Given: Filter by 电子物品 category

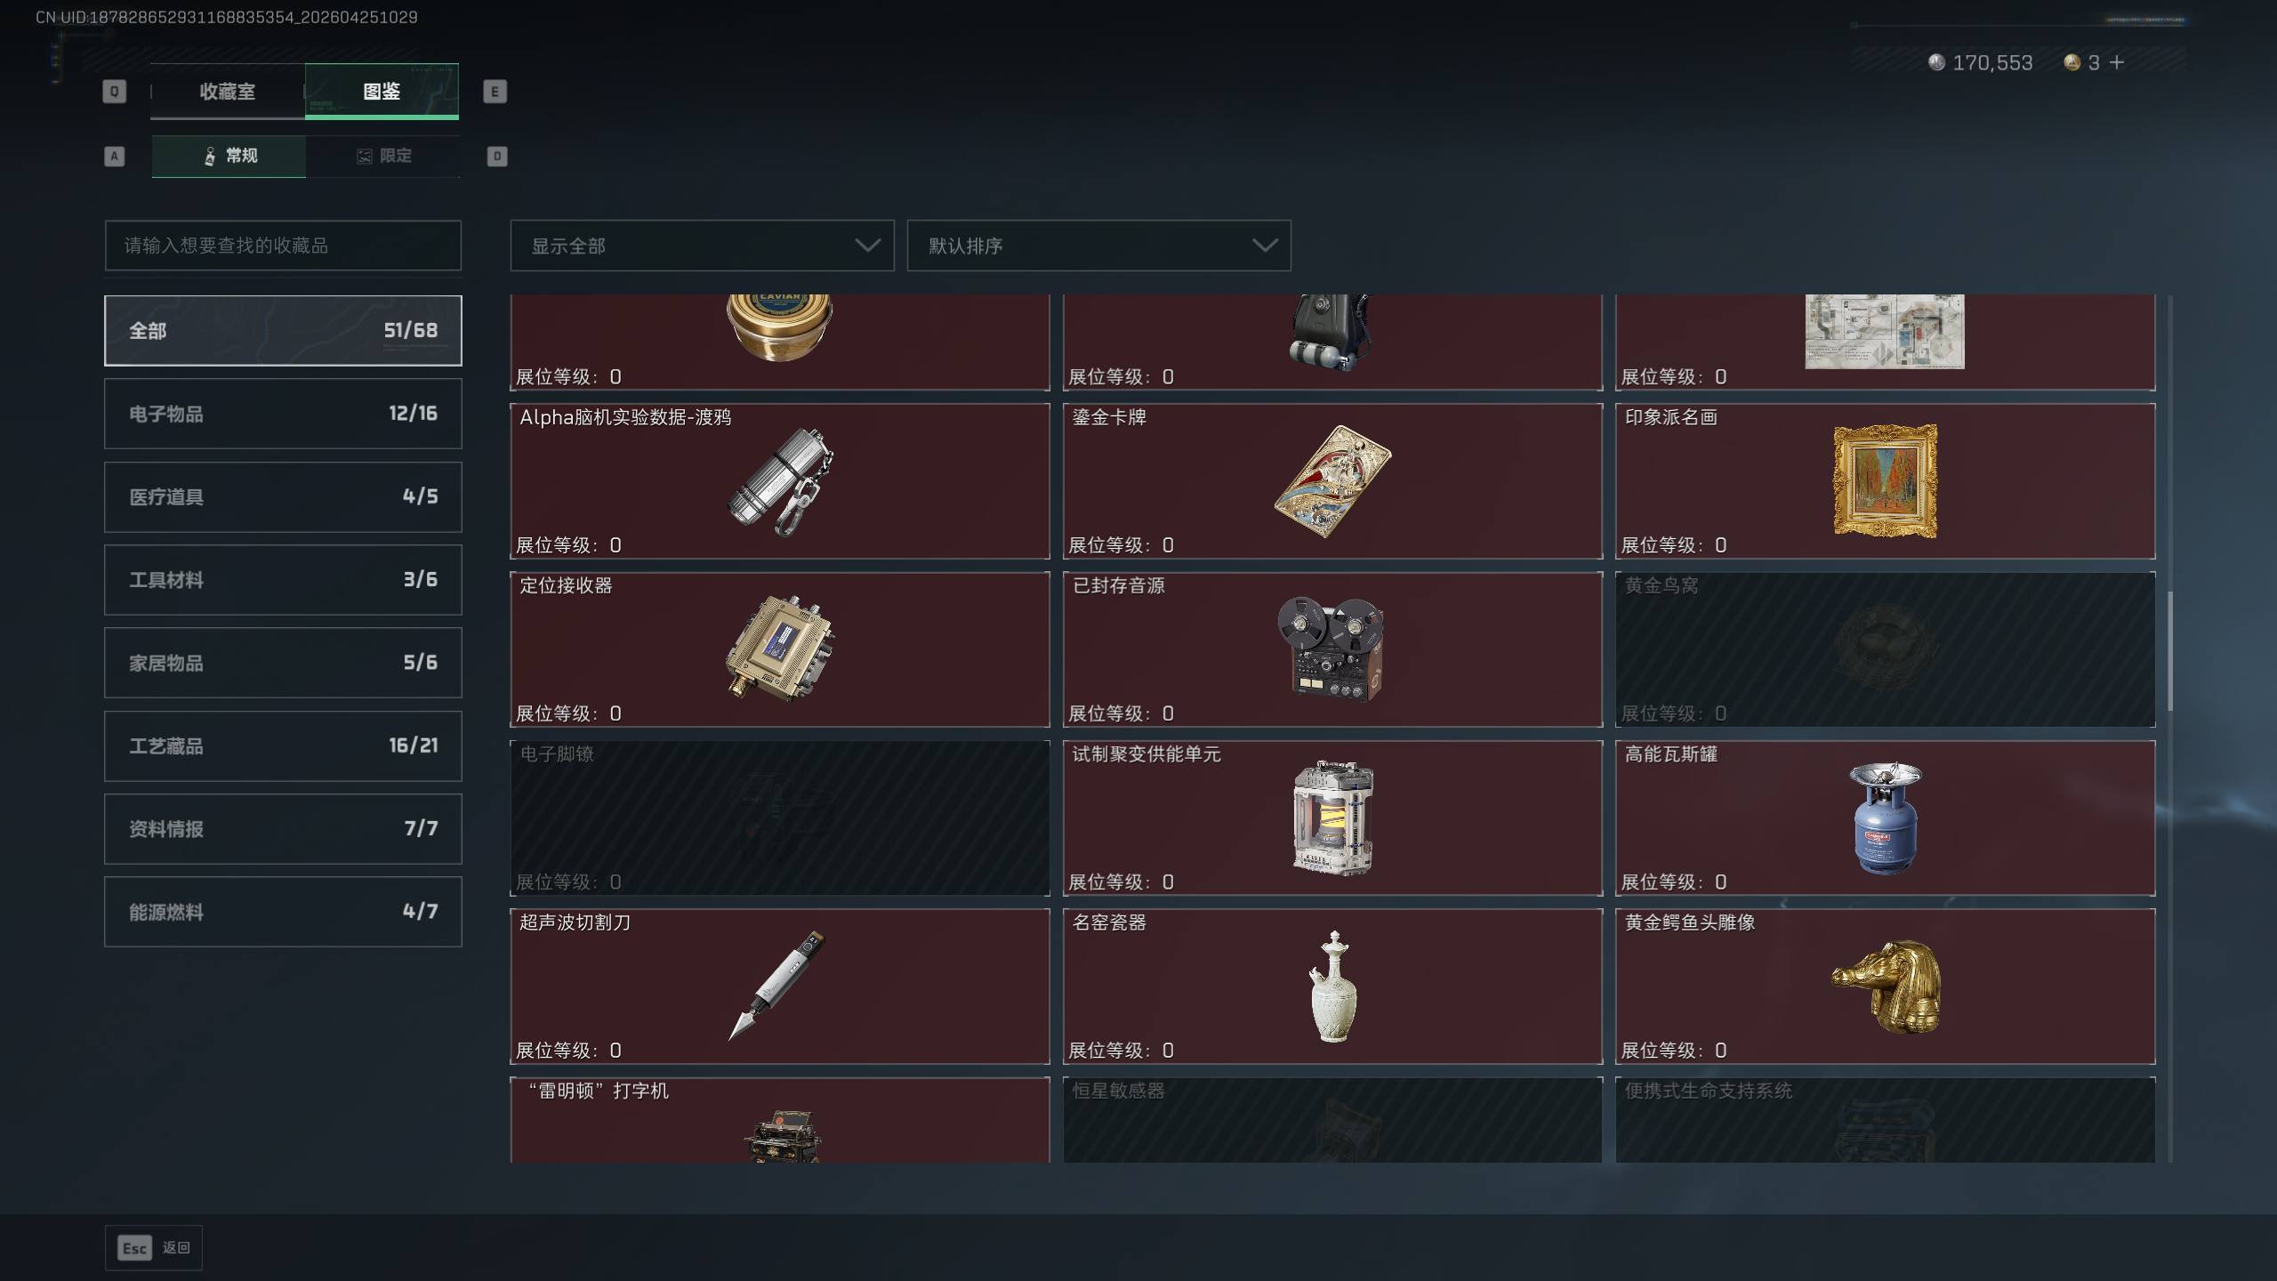Looking at the screenshot, I should pyautogui.click(x=283, y=414).
